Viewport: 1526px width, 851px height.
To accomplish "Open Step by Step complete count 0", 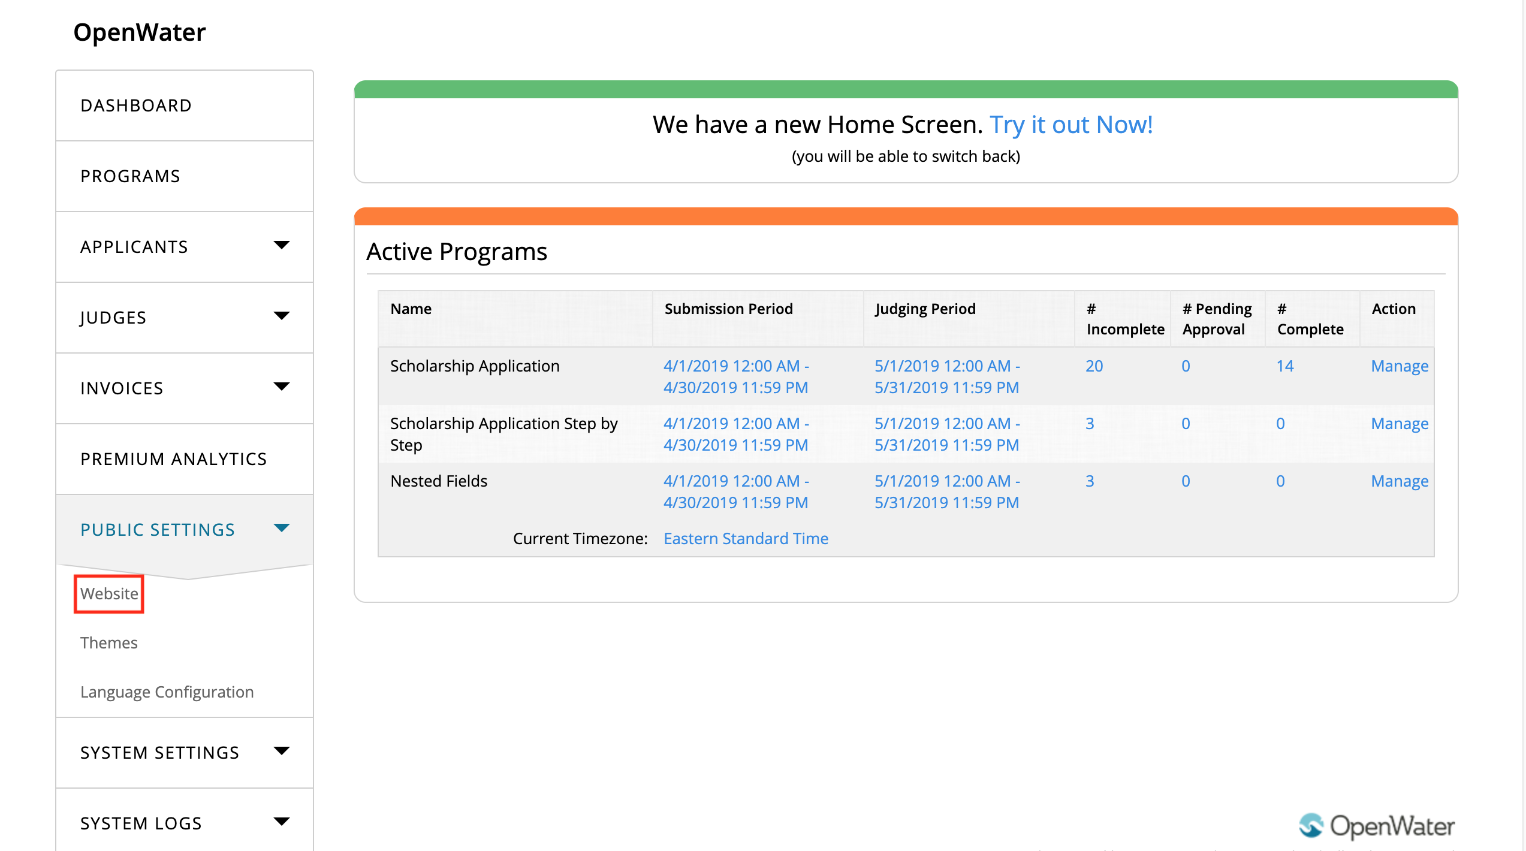I will [x=1280, y=424].
